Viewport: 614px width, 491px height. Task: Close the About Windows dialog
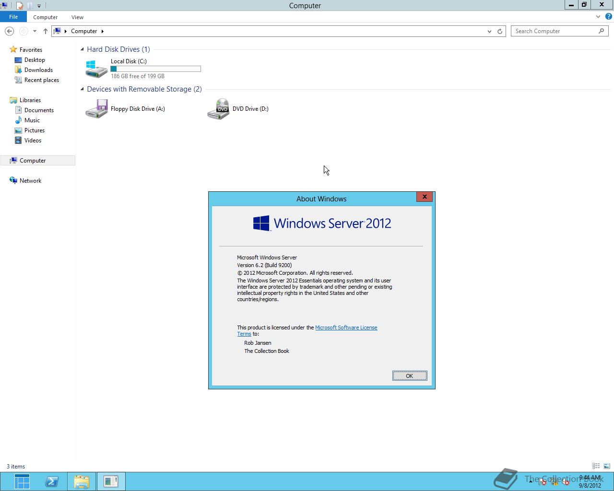tap(425, 197)
